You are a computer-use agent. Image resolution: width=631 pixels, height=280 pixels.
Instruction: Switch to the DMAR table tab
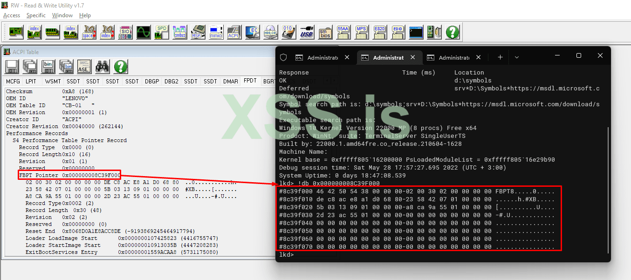point(230,81)
